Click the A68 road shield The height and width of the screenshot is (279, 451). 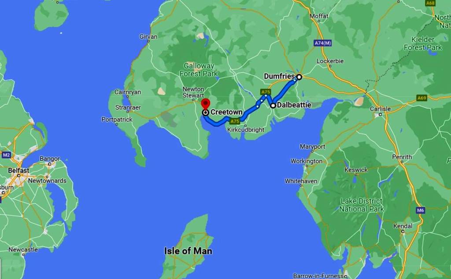coord(430,3)
